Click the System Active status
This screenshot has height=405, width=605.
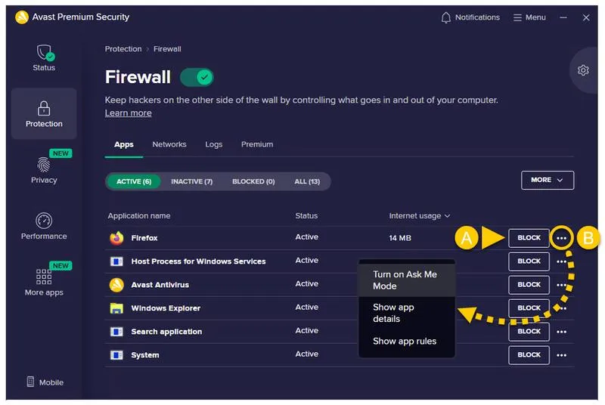[x=307, y=354]
